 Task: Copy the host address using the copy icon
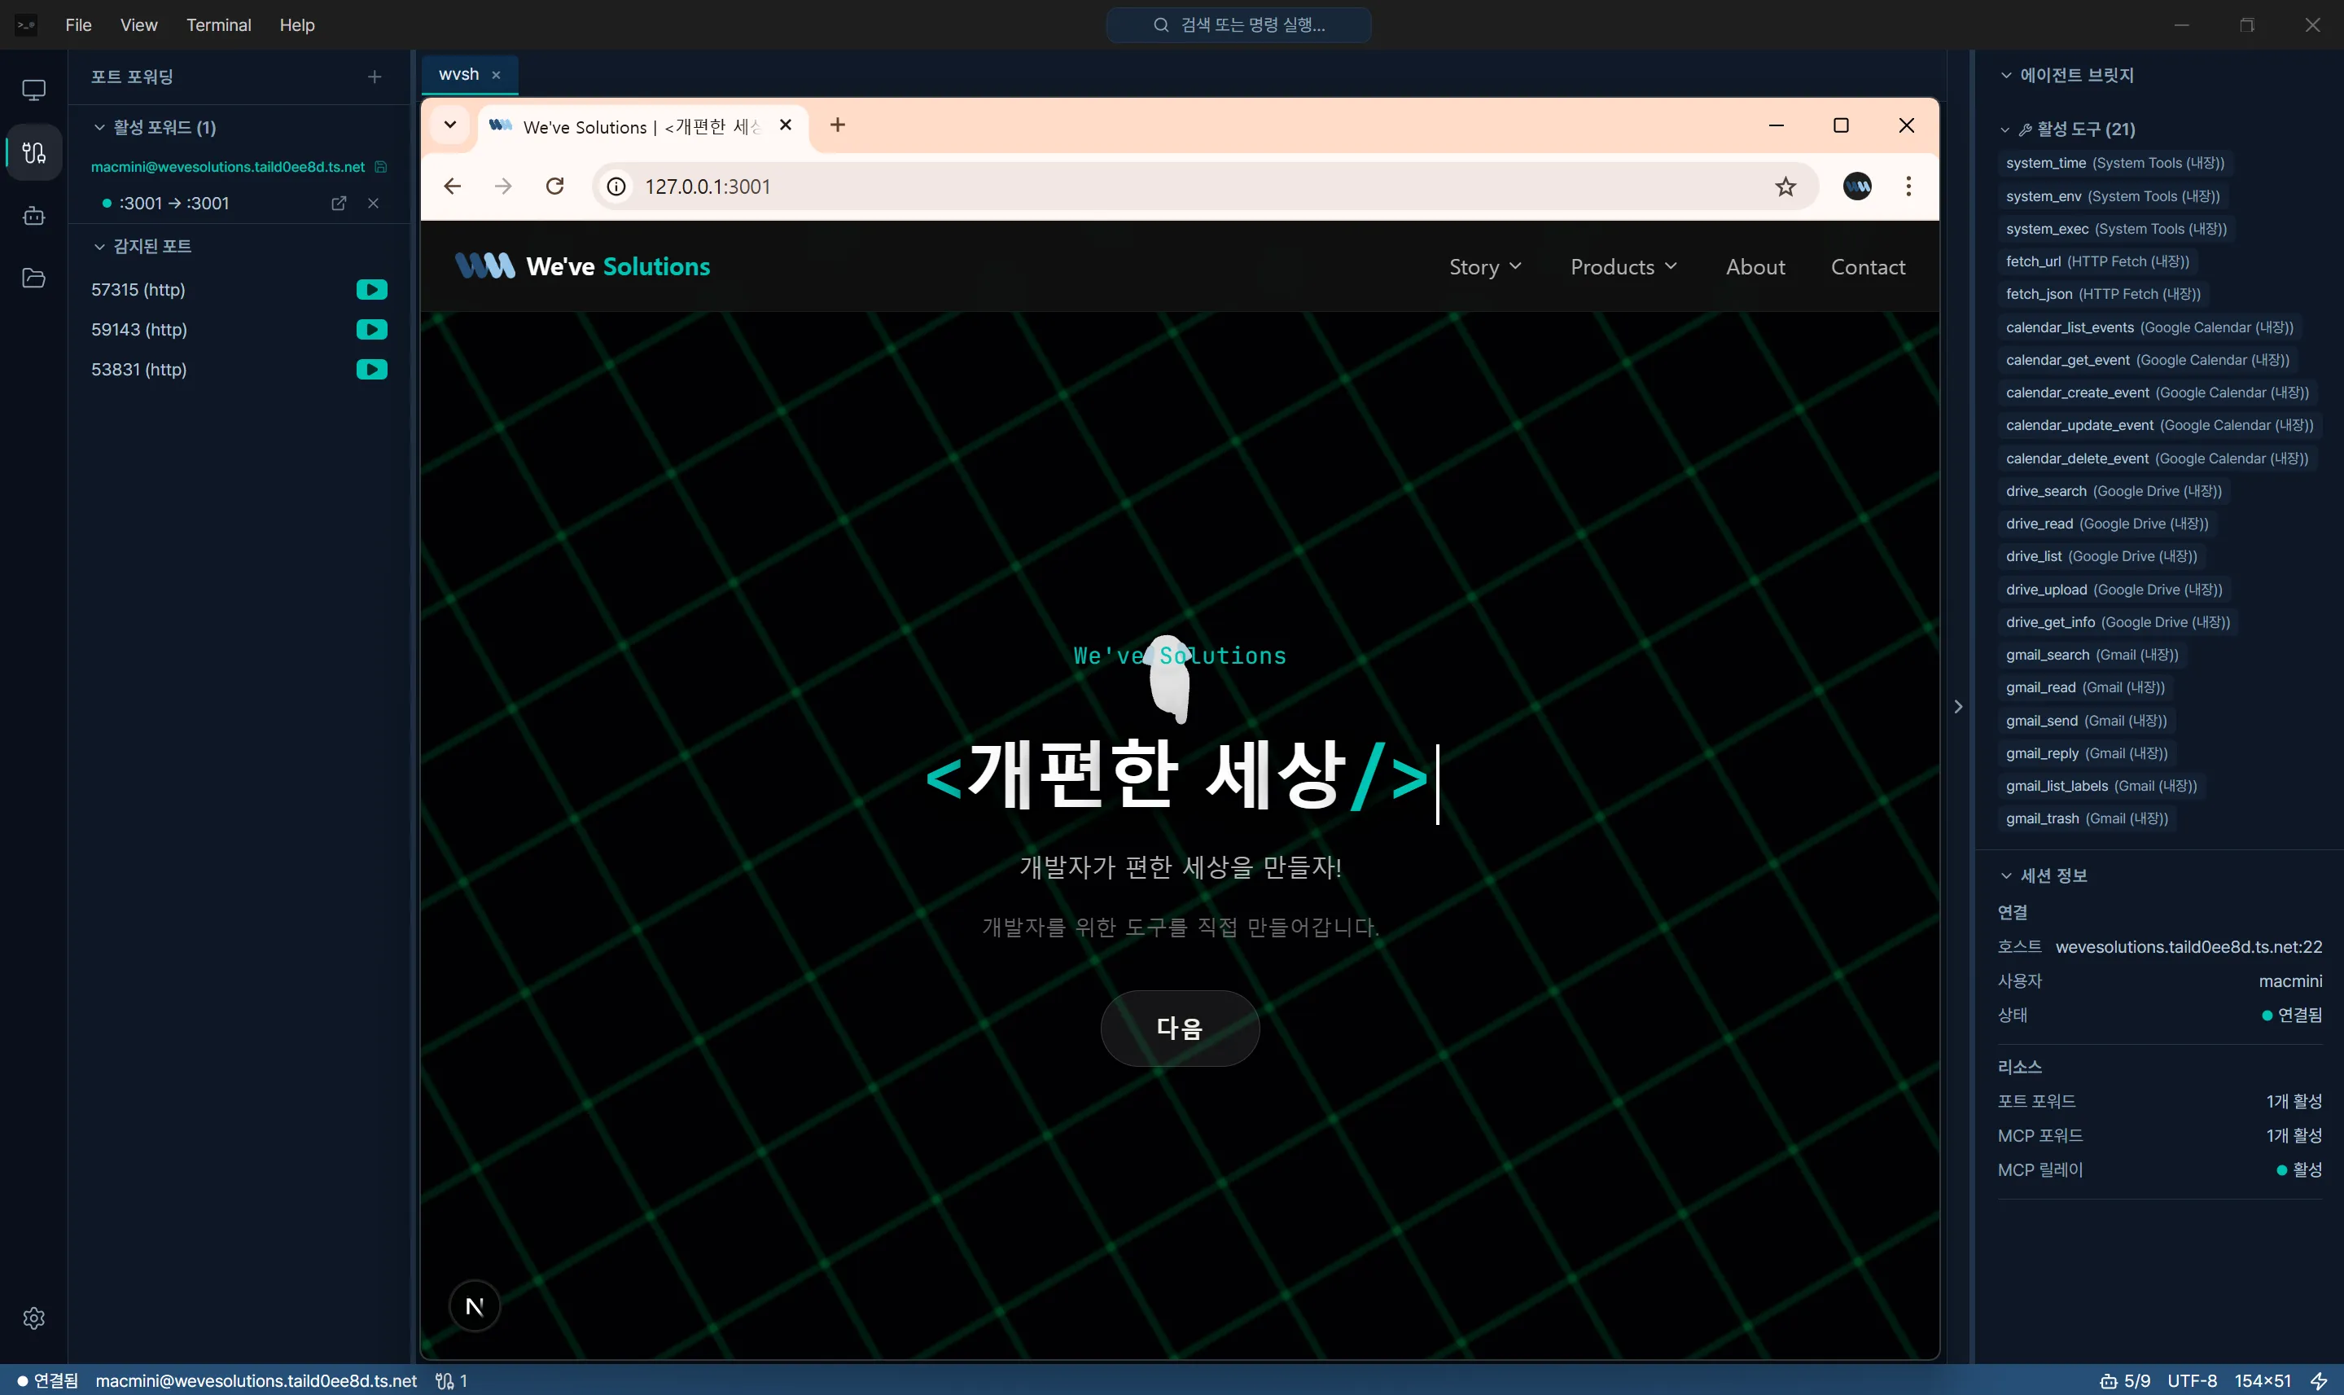click(x=381, y=167)
